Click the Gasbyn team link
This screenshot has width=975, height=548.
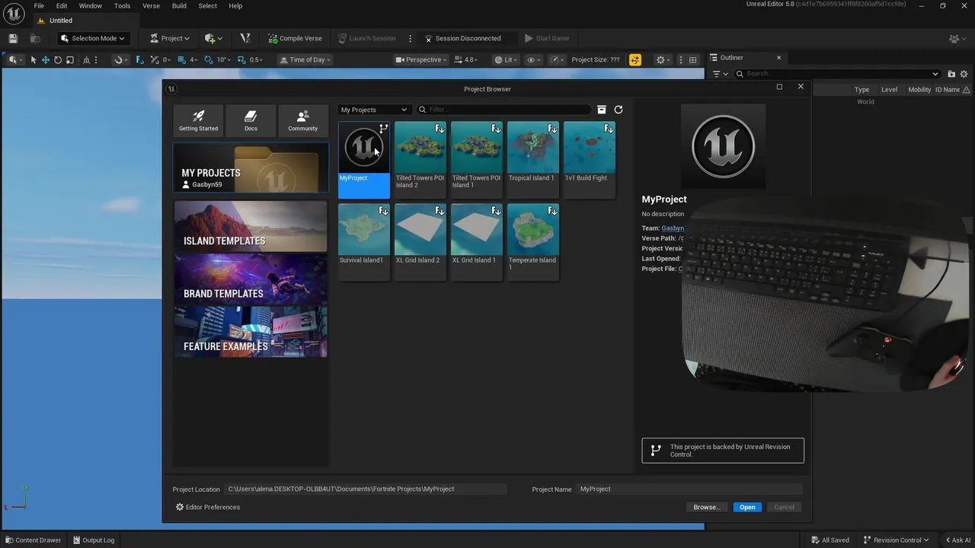pos(673,228)
